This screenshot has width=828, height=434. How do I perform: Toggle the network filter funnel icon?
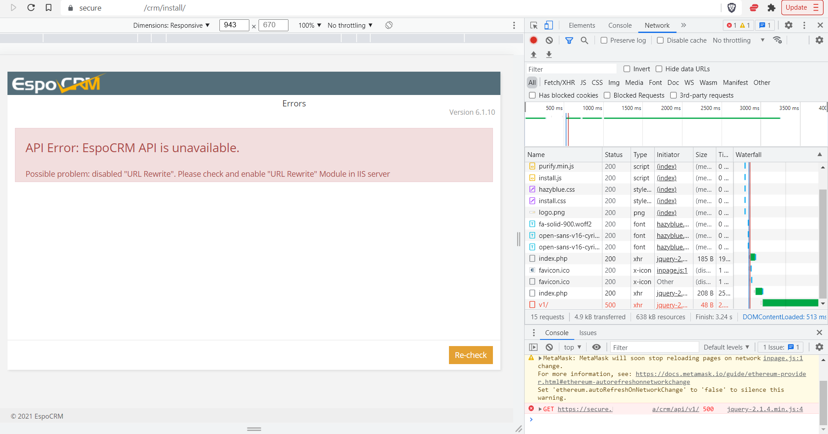[569, 40]
